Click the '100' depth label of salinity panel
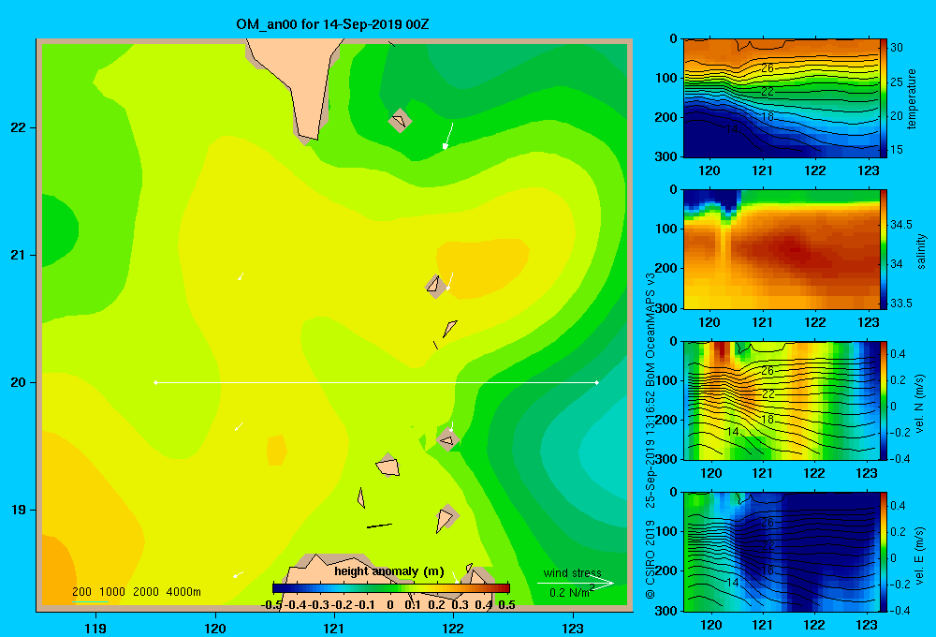 click(666, 229)
